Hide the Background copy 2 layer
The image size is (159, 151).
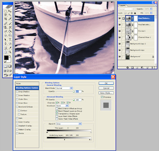pyautogui.click(x=120, y=44)
